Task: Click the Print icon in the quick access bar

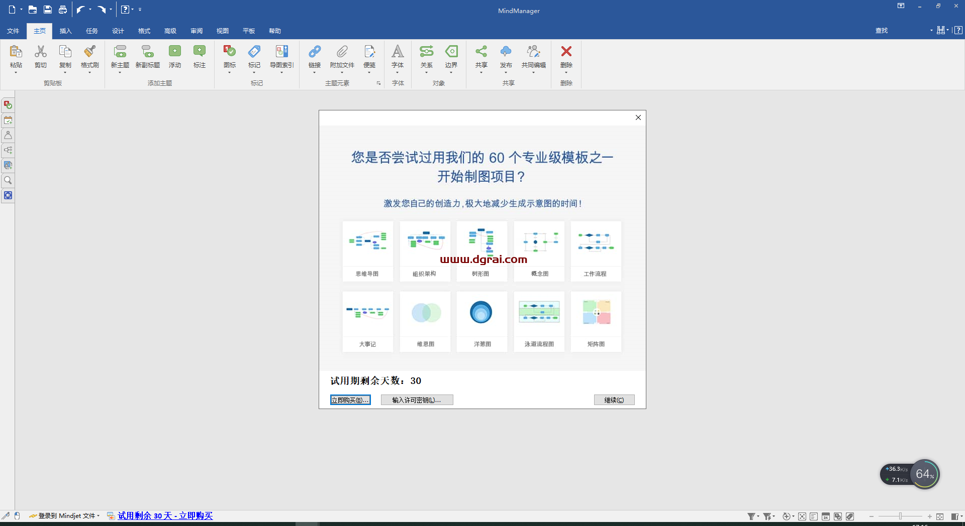Action: [x=63, y=10]
